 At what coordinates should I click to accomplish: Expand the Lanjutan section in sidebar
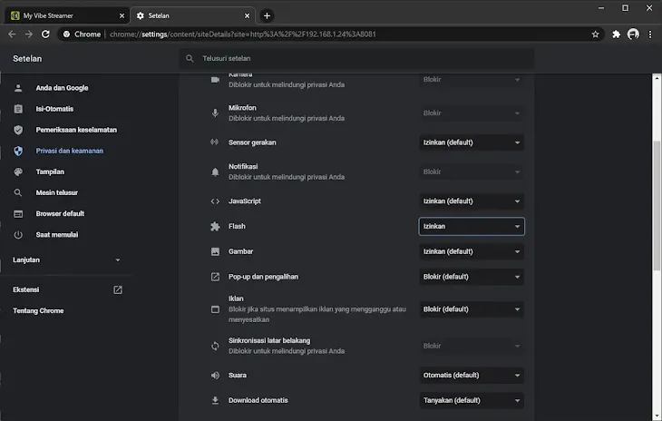click(66, 259)
